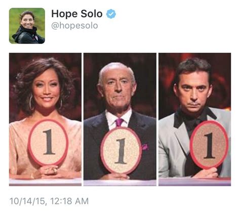Screen dimensions: 240x215
Task: Open the @hopesolo handle link
Action: [74, 26]
